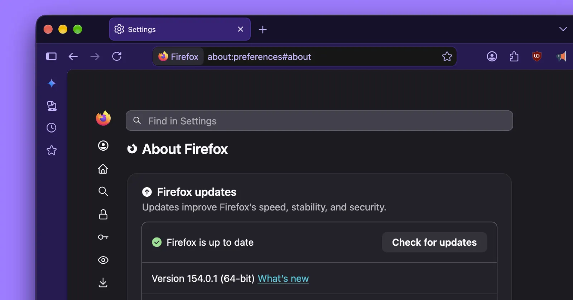Image resolution: width=573 pixels, height=300 pixels.
Task: Open the uBlock Origin shield extension
Action: pyautogui.click(x=536, y=56)
